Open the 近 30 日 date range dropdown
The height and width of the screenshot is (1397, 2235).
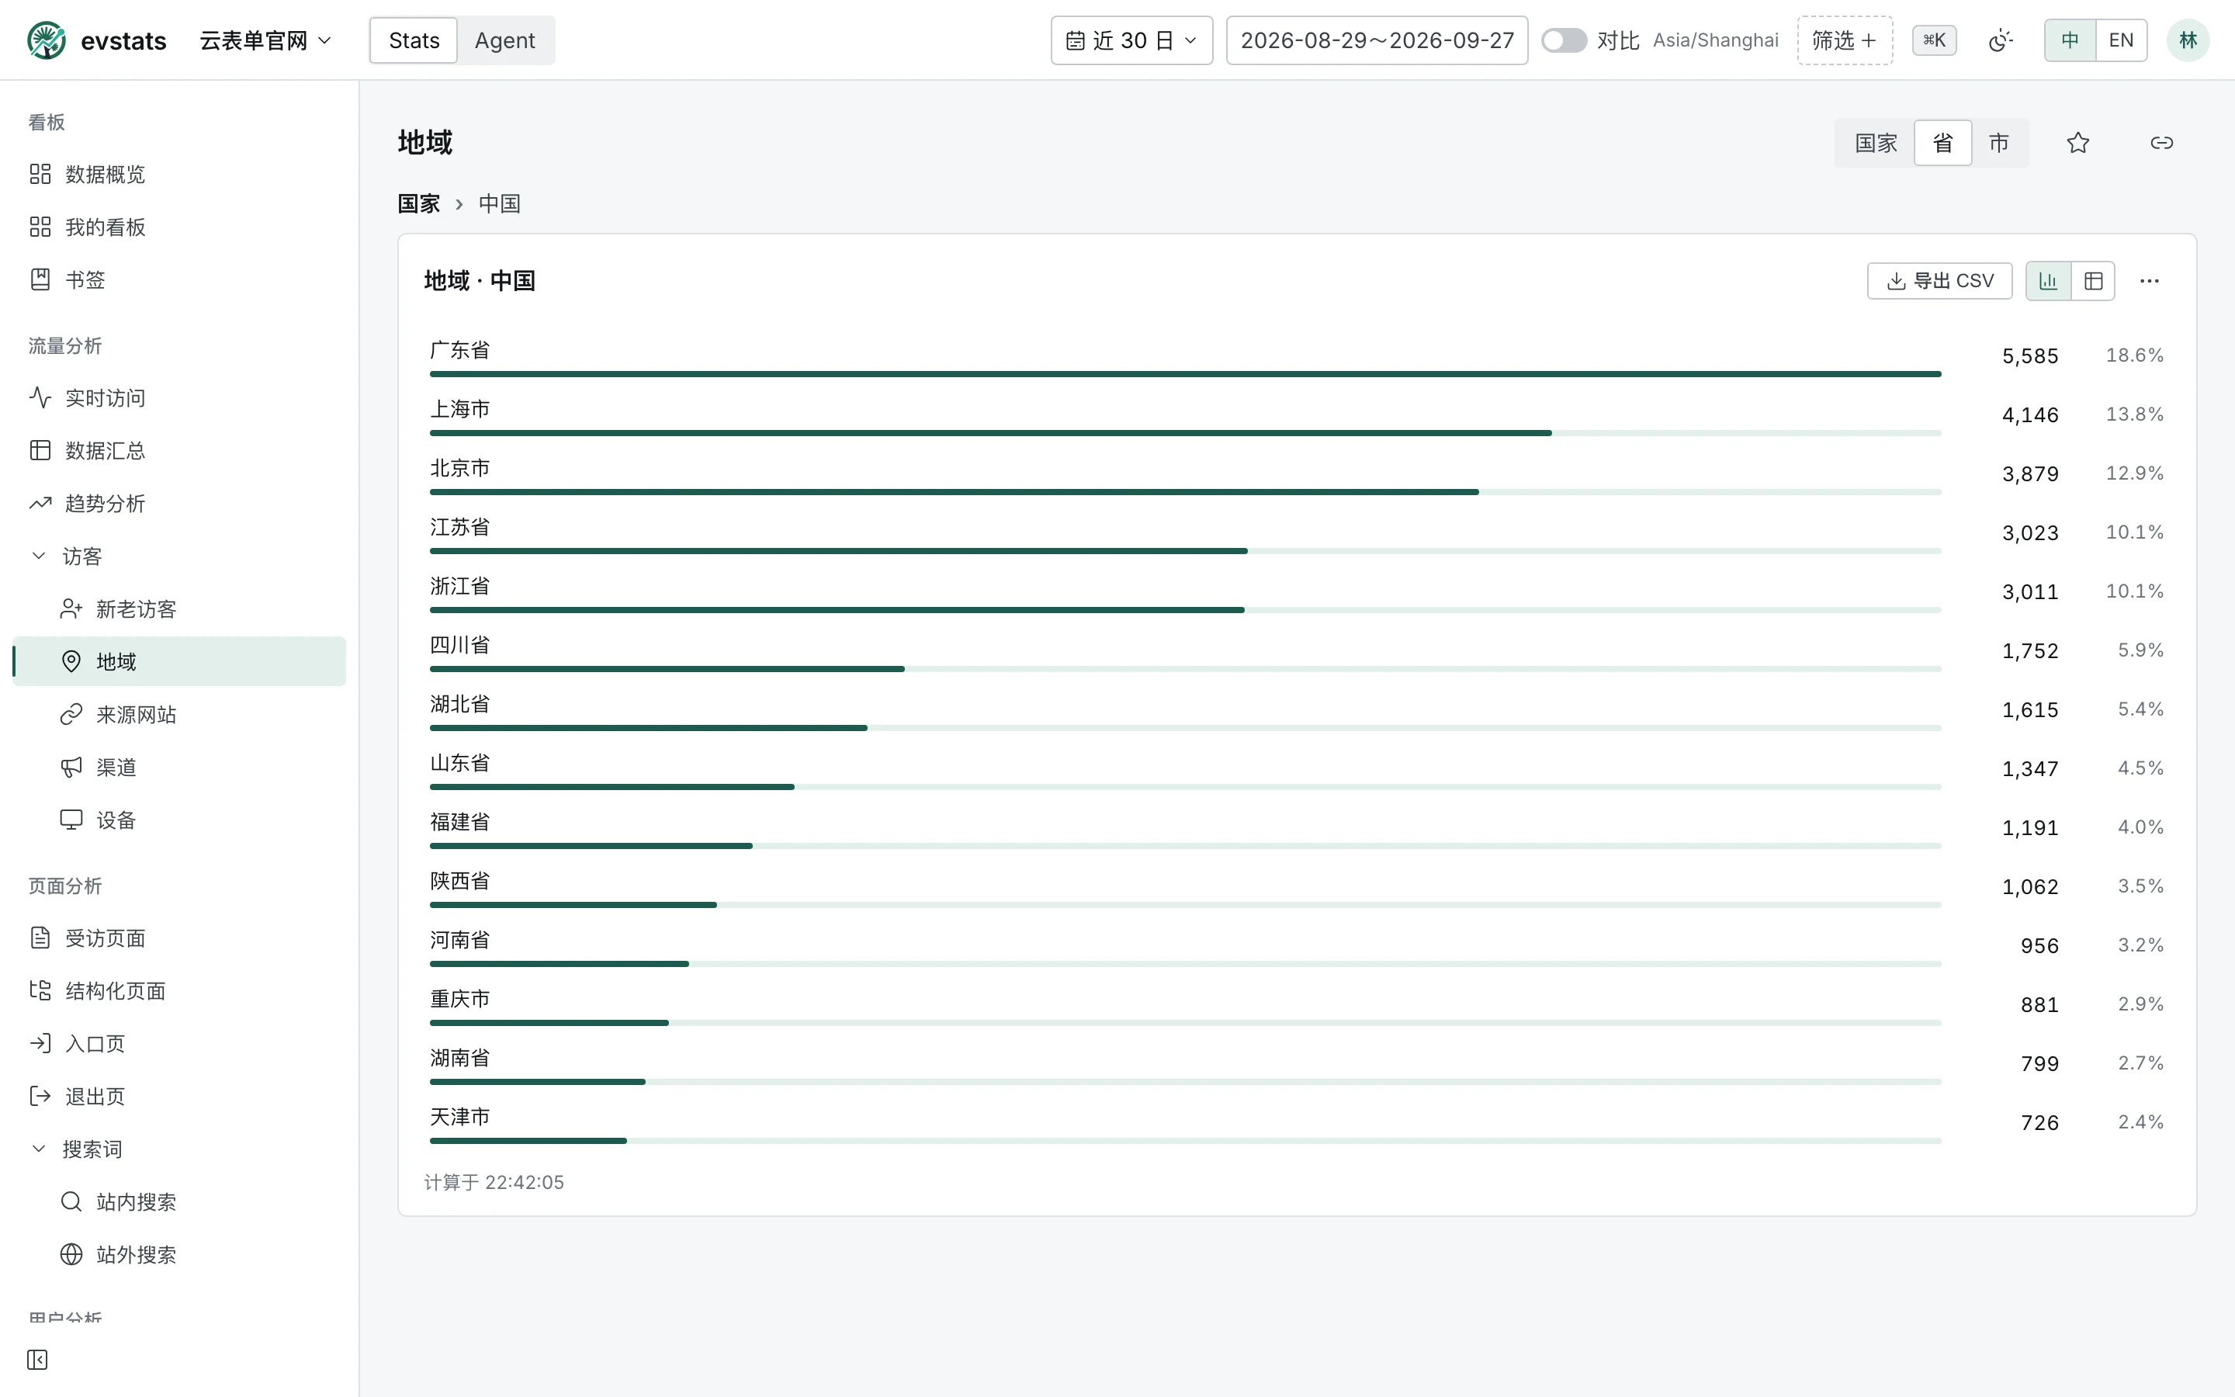[x=1131, y=40]
